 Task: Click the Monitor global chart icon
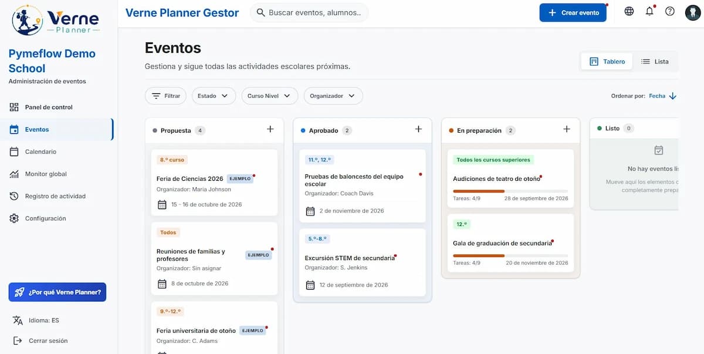tap(14, 174)
